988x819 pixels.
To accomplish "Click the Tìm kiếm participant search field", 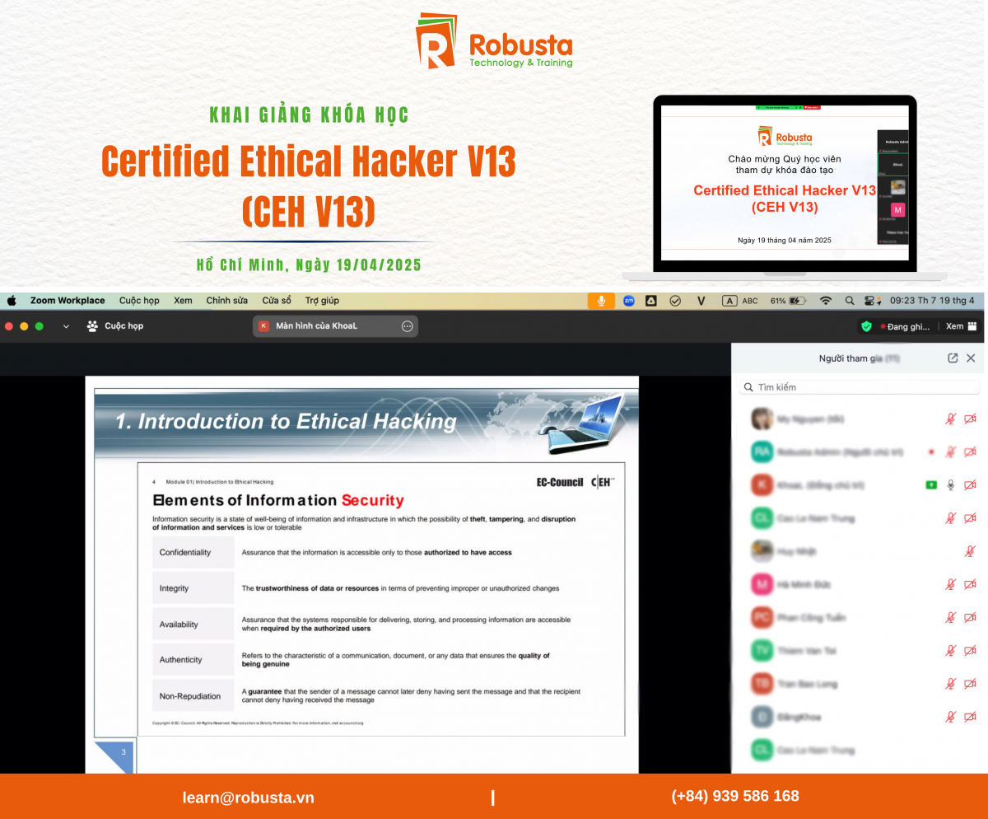I will click(x=859, y=387).
